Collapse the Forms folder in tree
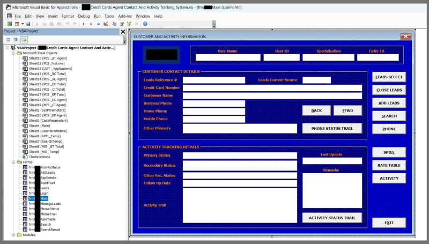This screenshot has width=429, height=244. 14,162
